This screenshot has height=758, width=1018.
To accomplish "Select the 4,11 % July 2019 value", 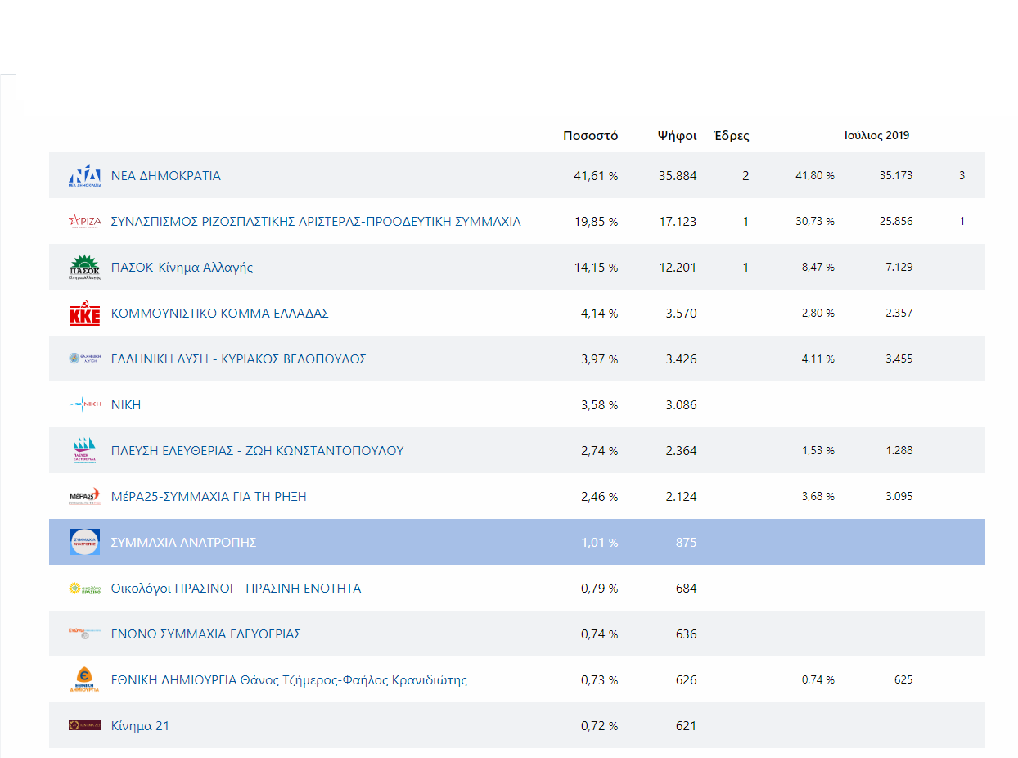I will [x=818, y=359].
